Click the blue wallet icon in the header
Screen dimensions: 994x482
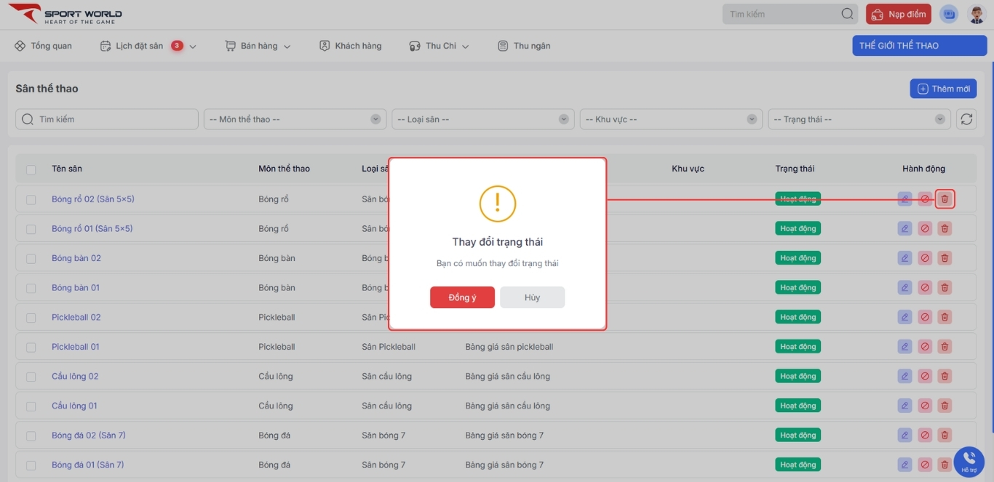pyautogui.click(x=949, y=15)
